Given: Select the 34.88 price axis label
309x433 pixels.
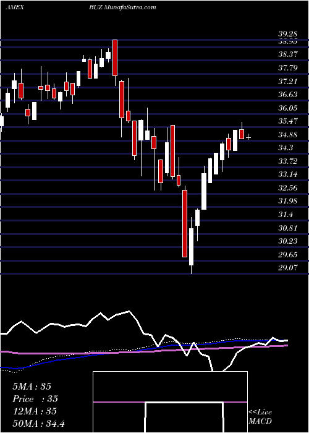Looking at the screenshot, I should (288, 134).
